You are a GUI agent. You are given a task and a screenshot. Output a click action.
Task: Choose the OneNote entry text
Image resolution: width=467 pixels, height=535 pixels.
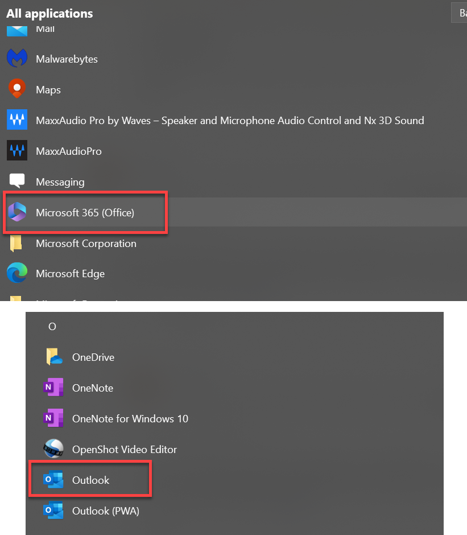click(93, 388)
